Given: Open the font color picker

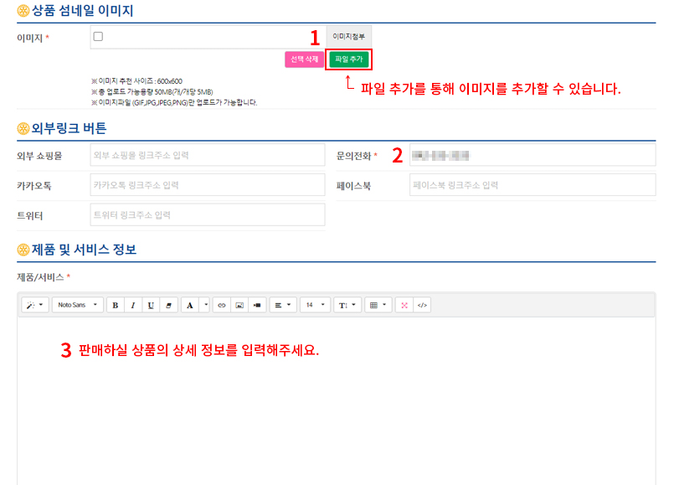Looking at the screenshot, I should coord(191,305).
